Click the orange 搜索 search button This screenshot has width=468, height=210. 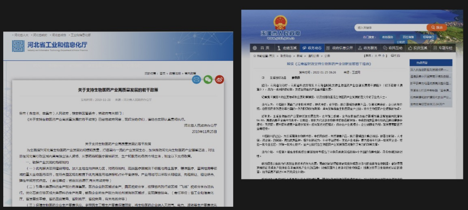436,27
